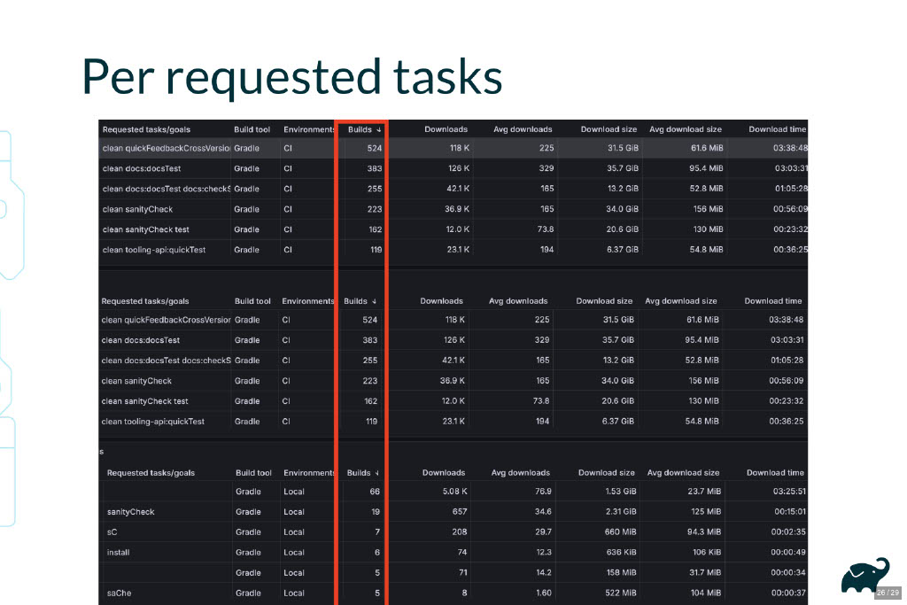This screenshot has height=605, width=907.
Task: Click the 1.60 avg downloads value
Action: point(543,593)
